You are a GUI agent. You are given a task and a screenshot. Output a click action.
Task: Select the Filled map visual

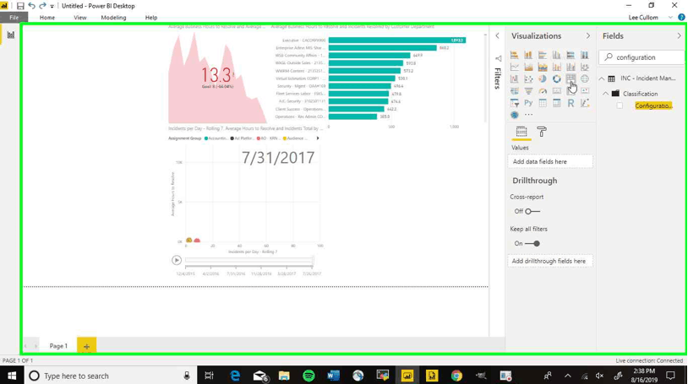click(514, 91)
